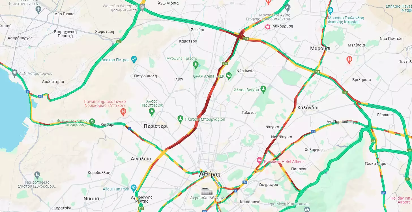Click the Χαλάνδρι suburb label

308,108
